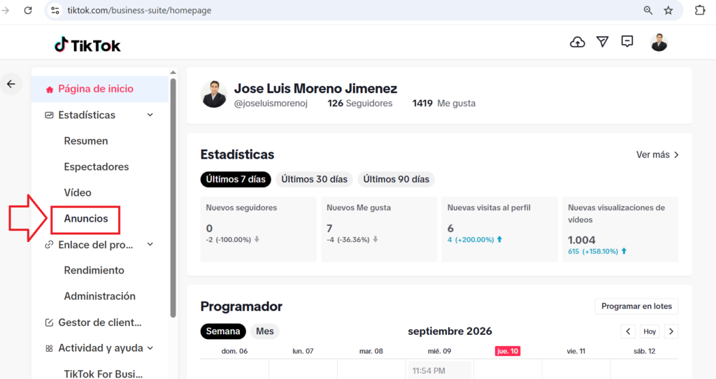Click the link icon beside Enlace
The width and height of the screenshot is (716, 379).
pyautogui.click(x=49, y=245)
